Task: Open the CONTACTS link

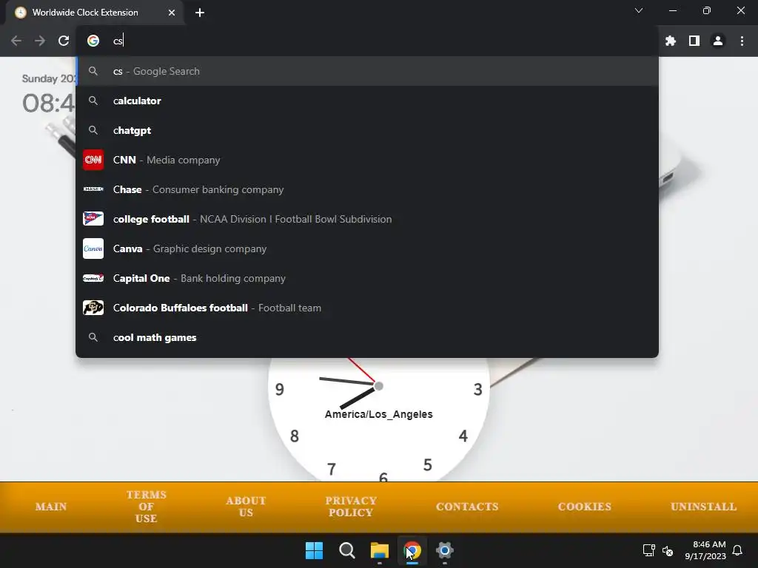Action: (x=467, y=507)
